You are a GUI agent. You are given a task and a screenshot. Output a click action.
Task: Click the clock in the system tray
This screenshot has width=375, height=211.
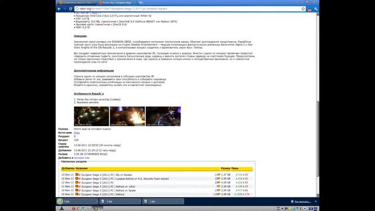tap(312, 209)
